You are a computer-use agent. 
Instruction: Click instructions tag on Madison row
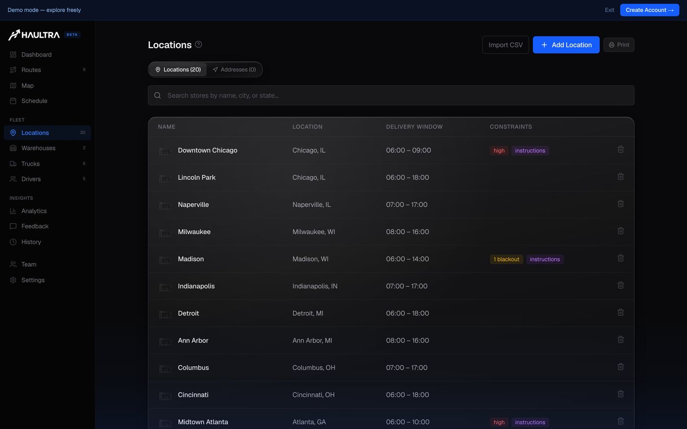(545, 259)
